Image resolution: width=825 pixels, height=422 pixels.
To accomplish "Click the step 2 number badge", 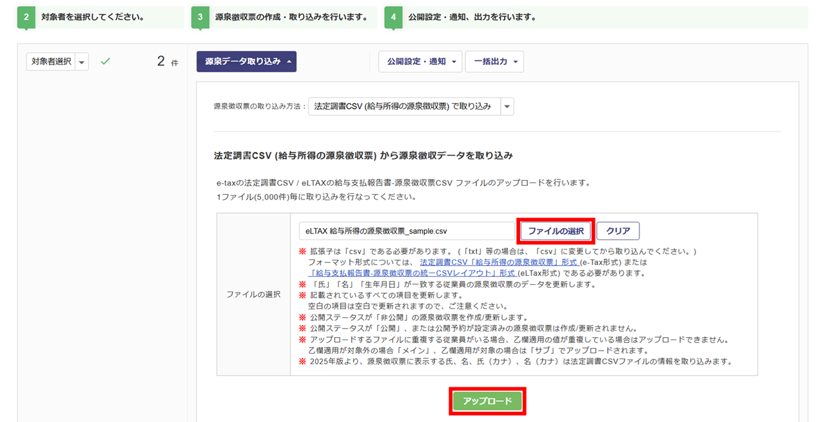I will click(26, 17).
